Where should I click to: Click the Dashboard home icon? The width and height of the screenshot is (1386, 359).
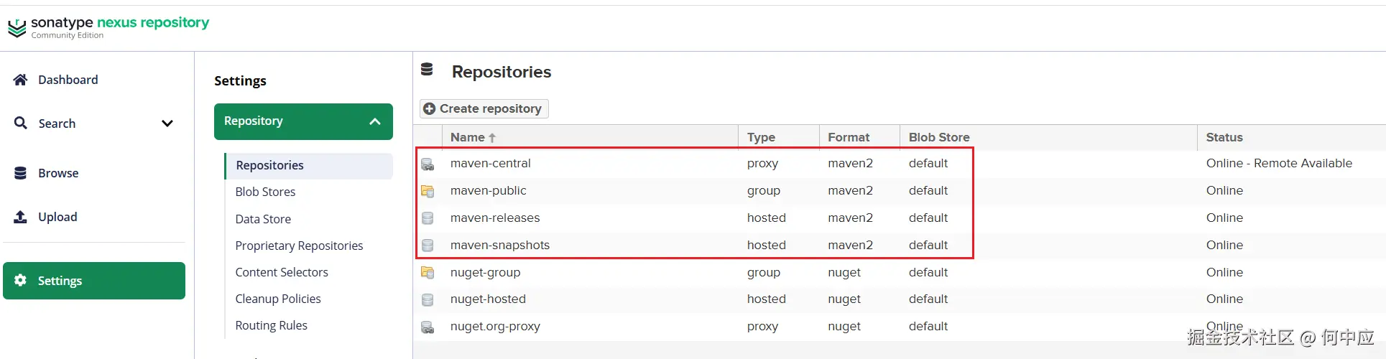(x=20, y=80)
